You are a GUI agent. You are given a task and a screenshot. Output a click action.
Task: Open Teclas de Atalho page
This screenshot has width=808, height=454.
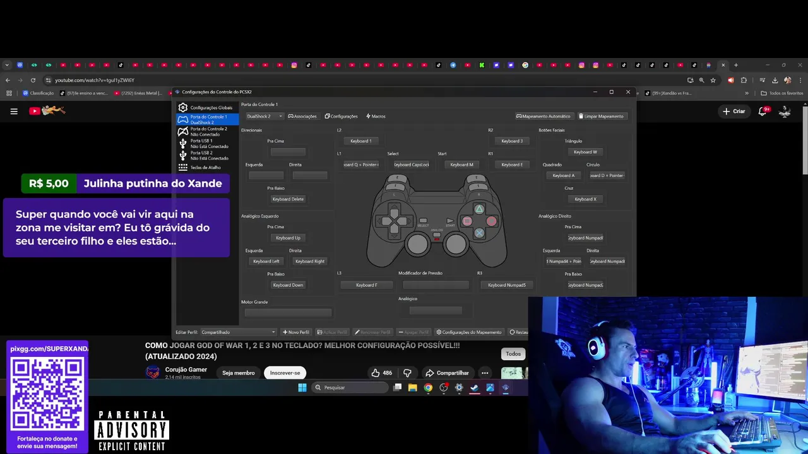(x=206, y=167)
